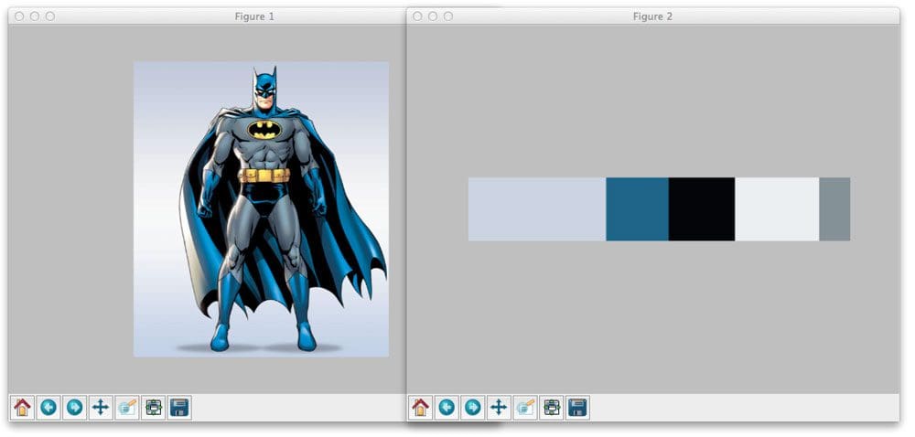Screen dimensions: 915x437
Task: Click the pale lavender-blue color bar segment
Action: (x=536, y=209)
